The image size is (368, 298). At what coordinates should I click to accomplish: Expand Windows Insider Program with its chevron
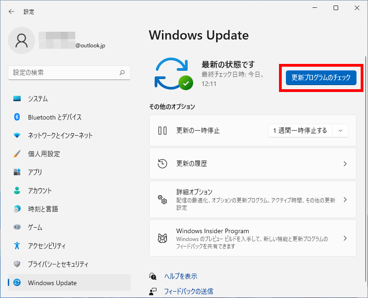coord(345,238)
